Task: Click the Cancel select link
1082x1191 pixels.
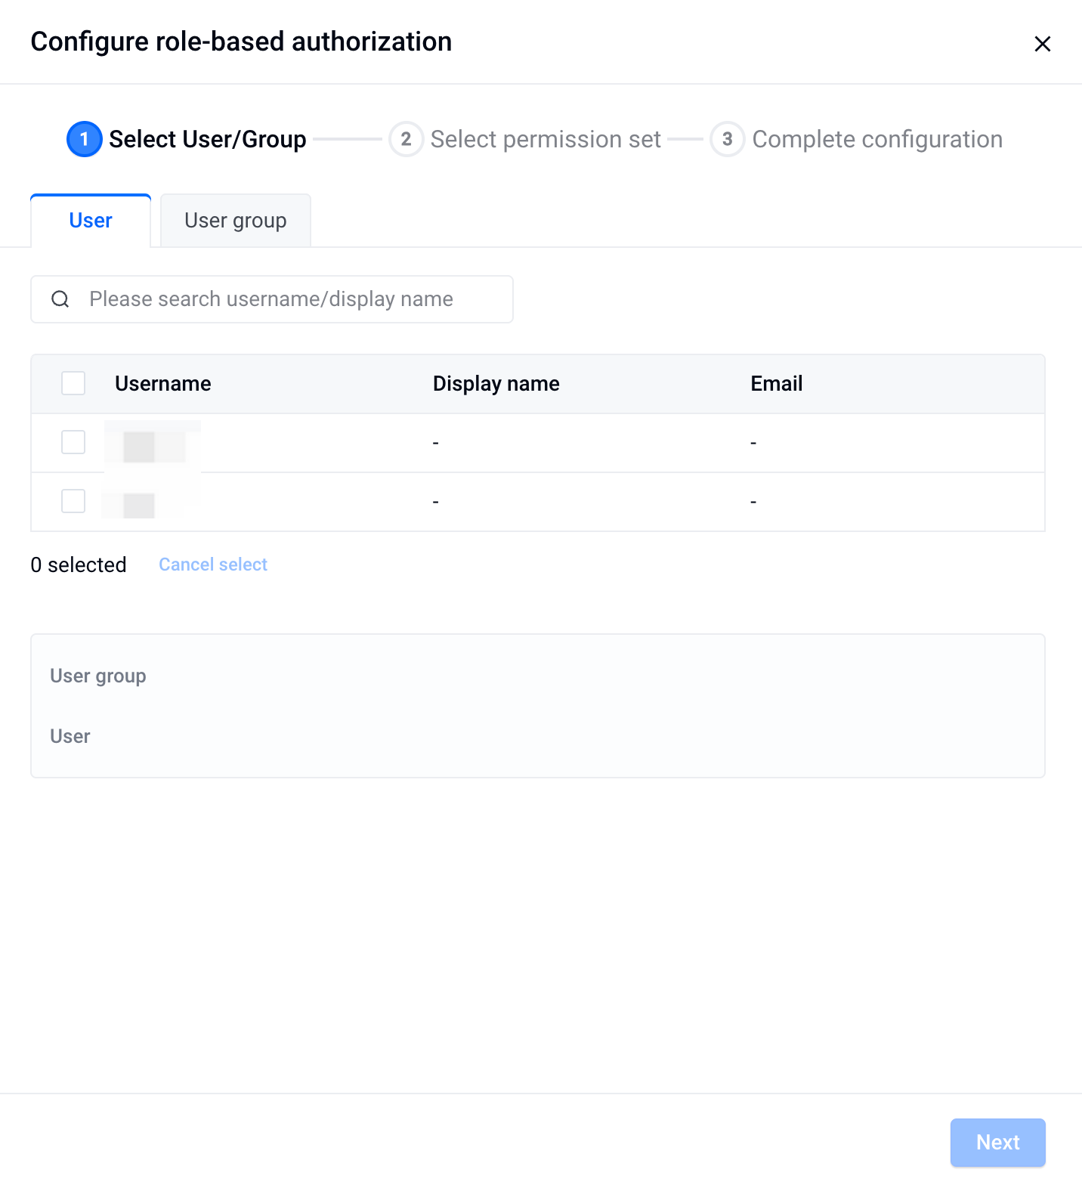Action: coord(213,565)
